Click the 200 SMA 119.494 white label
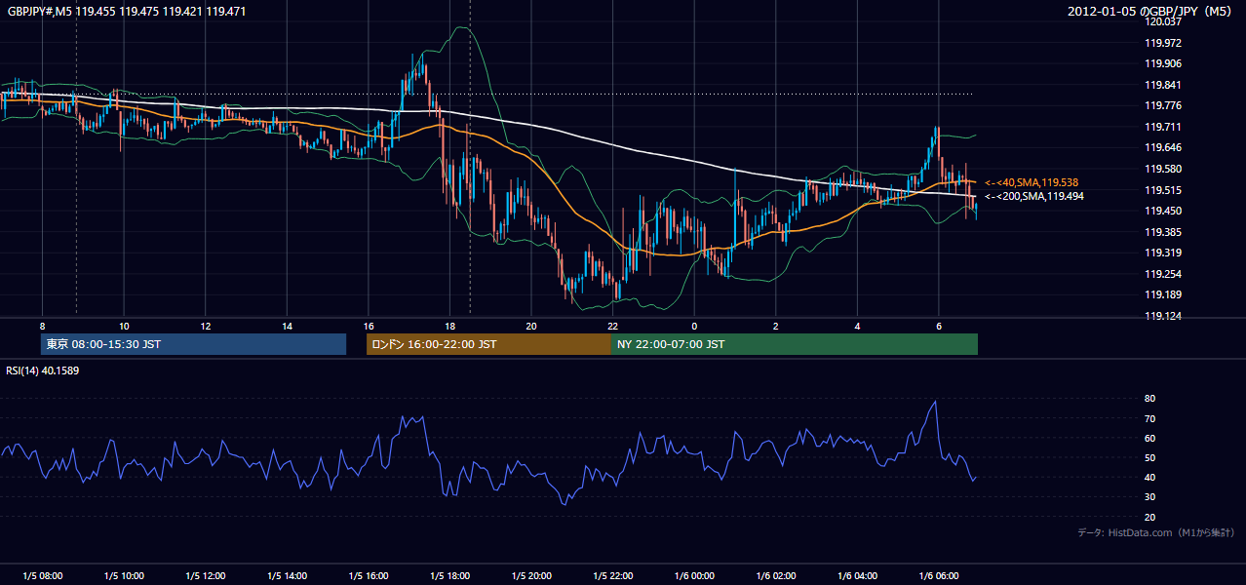This screenshot has width=1246, height=585. click(1033, 196)
